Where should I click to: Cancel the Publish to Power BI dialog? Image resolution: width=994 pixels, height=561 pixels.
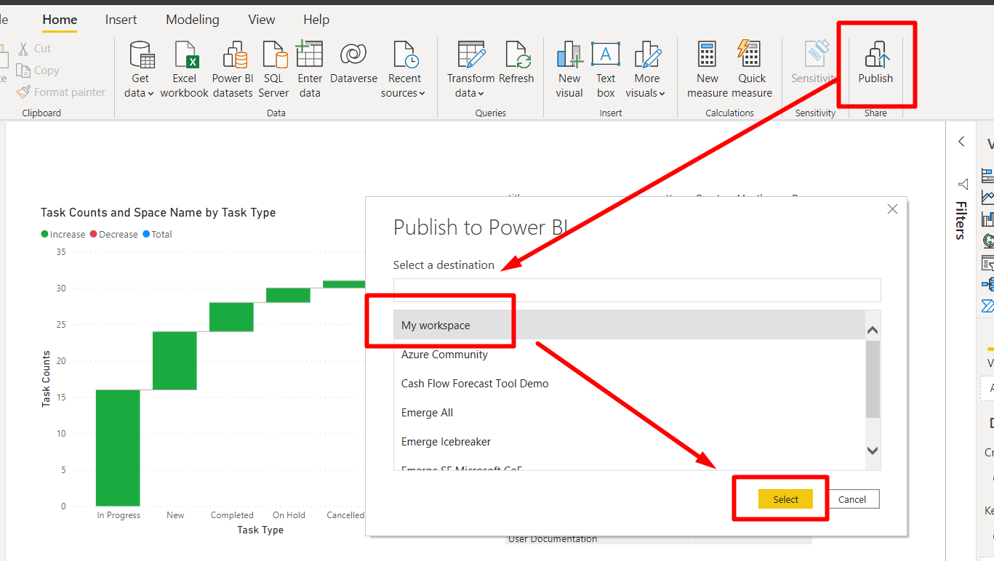(852, 499)
